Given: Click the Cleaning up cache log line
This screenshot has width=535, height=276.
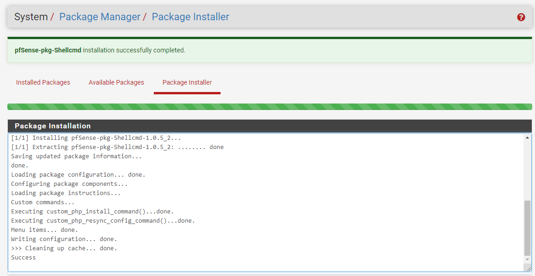Looking at the screenshot, I should point(64,248).
